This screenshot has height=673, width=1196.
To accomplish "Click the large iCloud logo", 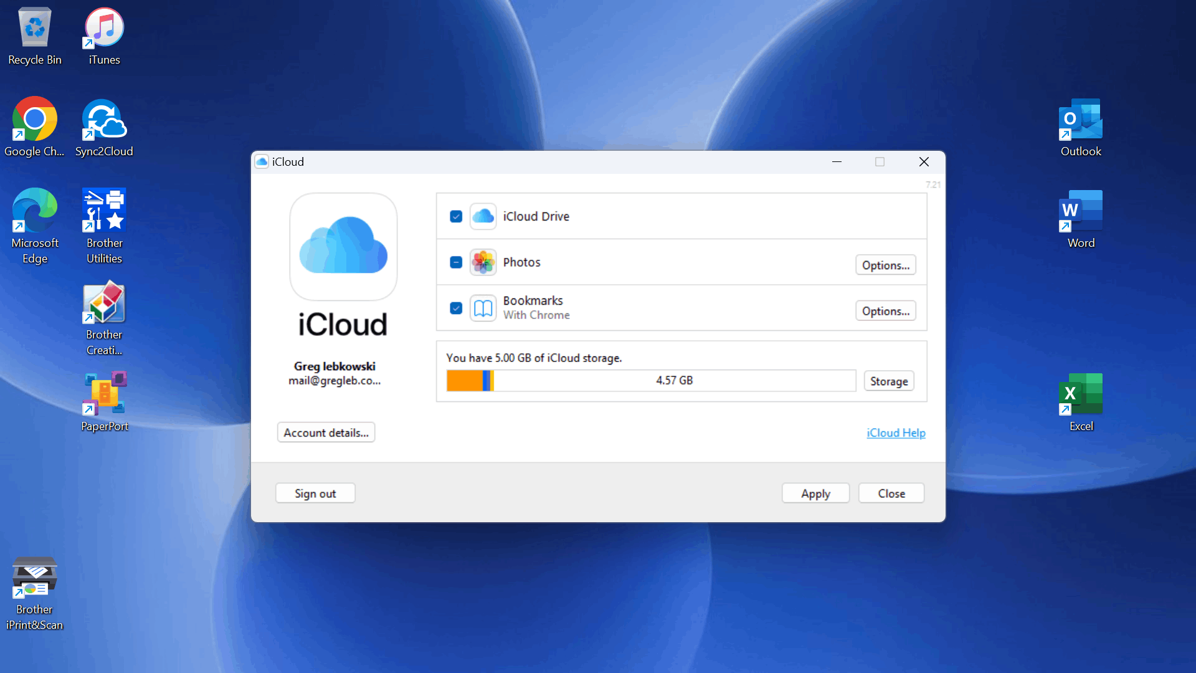I will click(x=343, y=247).
